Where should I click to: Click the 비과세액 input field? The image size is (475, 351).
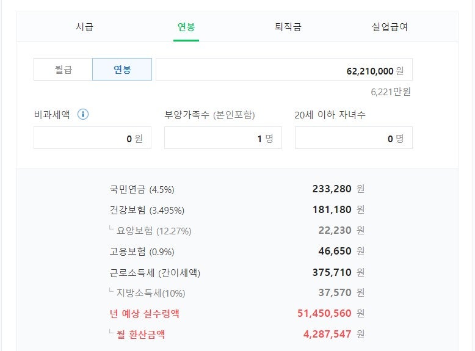click(x=92, y=138)
